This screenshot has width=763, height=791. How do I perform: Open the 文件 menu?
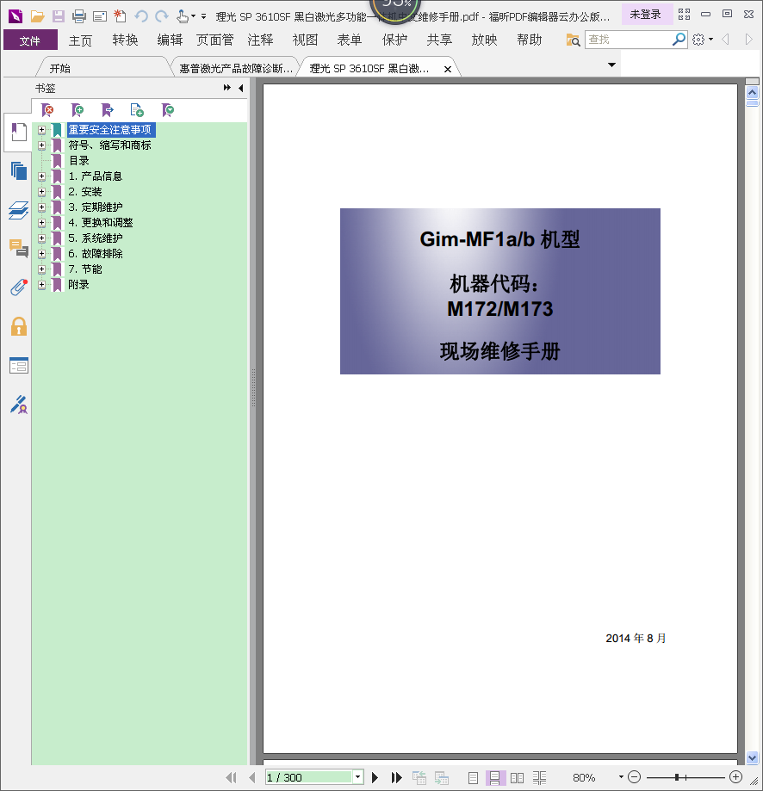point(30,40)
